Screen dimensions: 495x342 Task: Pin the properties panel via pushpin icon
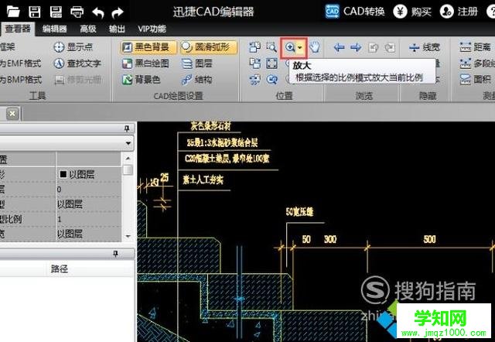pos(127,128)
